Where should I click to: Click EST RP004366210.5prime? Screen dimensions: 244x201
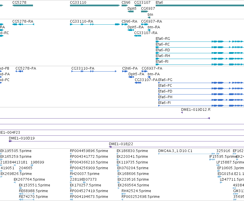click(89, 162)
